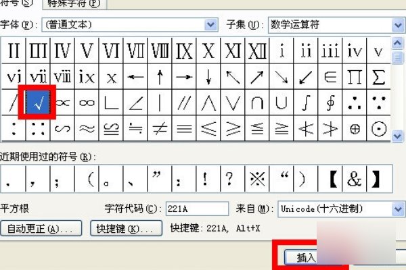Viewport: 406px width, 270px height.
Task: Pick the recently used ※ symbol
Action: (257, 178)
